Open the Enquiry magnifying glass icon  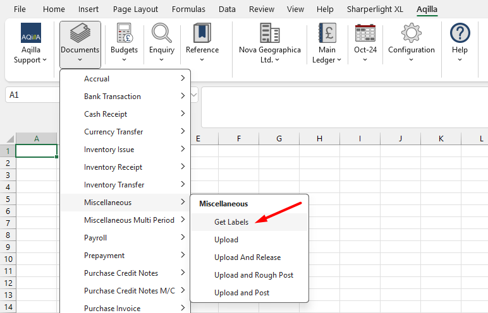pos(162,33)
